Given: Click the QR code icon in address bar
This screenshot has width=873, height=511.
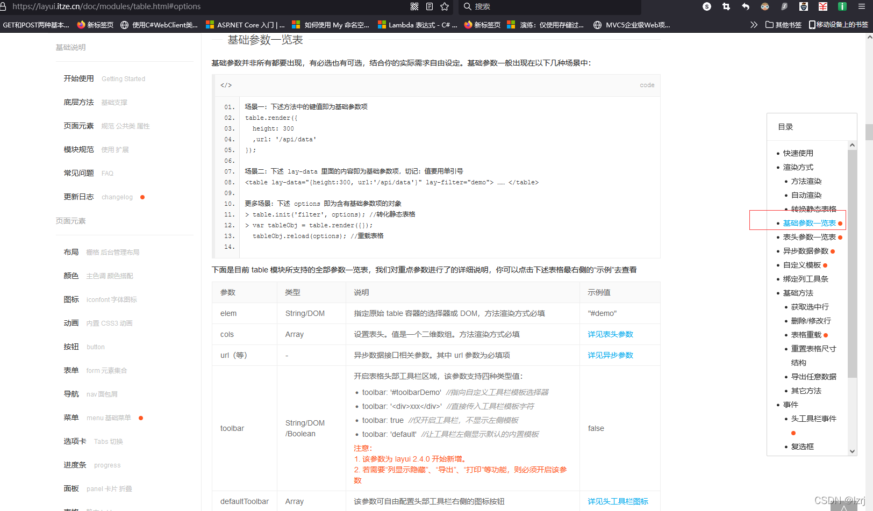Looking at the screenshot, I should point(414,6).
